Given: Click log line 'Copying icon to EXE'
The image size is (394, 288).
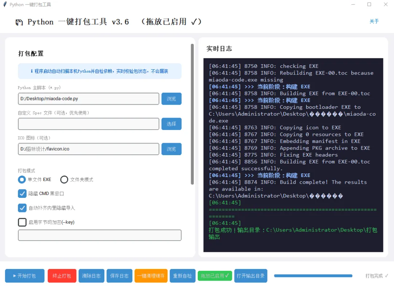Looking at the screenshot, I should tap(275, 127).
